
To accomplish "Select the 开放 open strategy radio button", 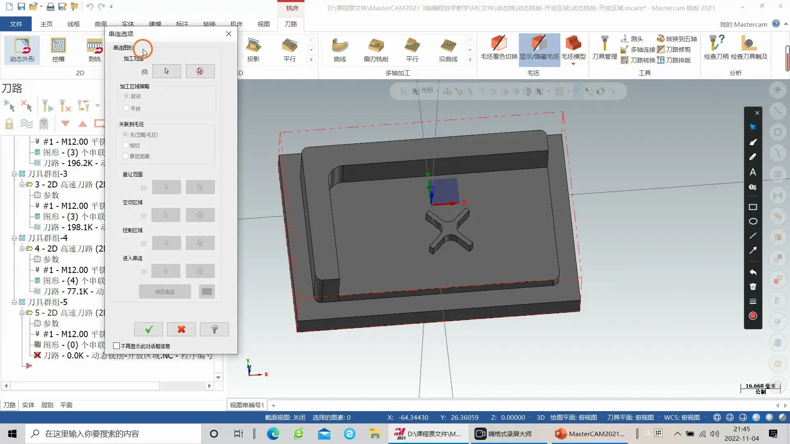I will tap(126, 108).
